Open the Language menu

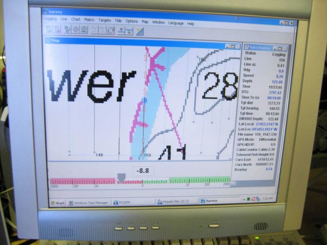tap(176, 23)
